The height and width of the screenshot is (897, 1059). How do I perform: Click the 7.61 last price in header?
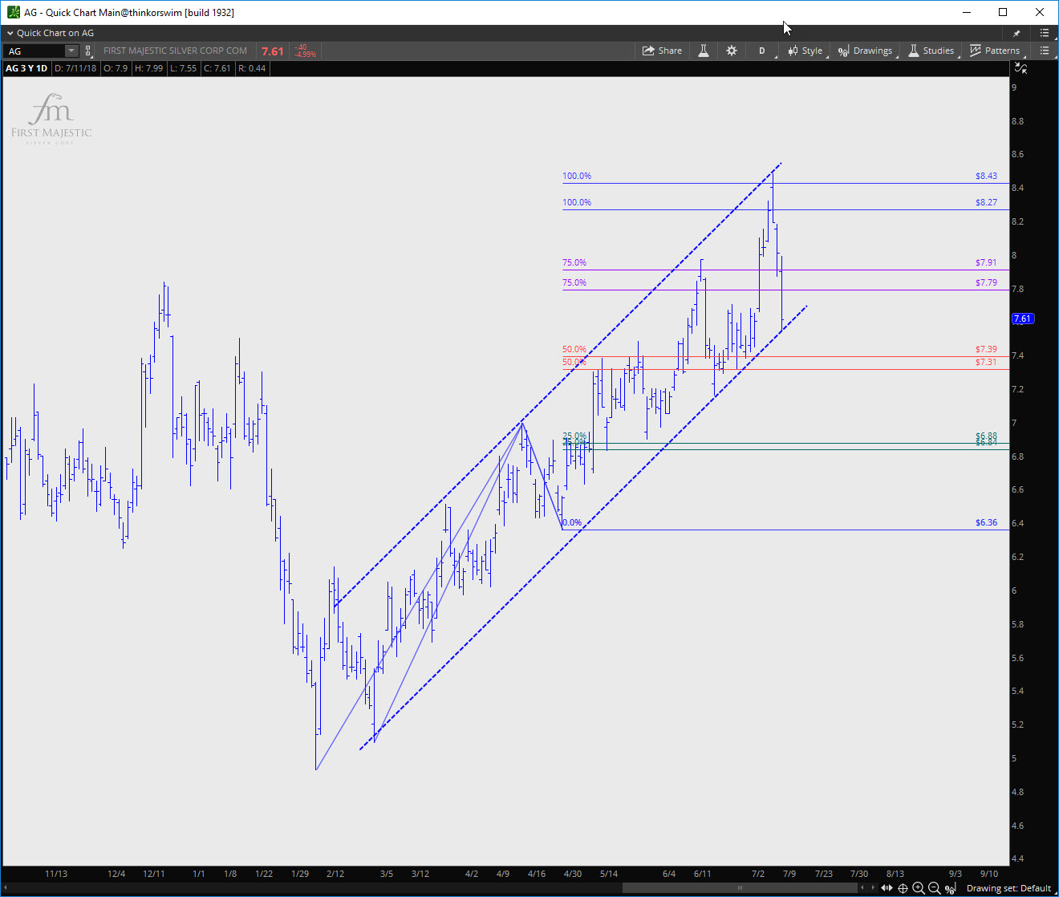(x=273, y=51)
